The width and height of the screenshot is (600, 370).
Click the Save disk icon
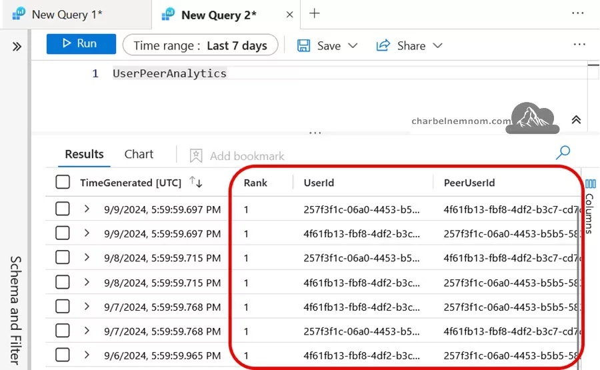303,45
